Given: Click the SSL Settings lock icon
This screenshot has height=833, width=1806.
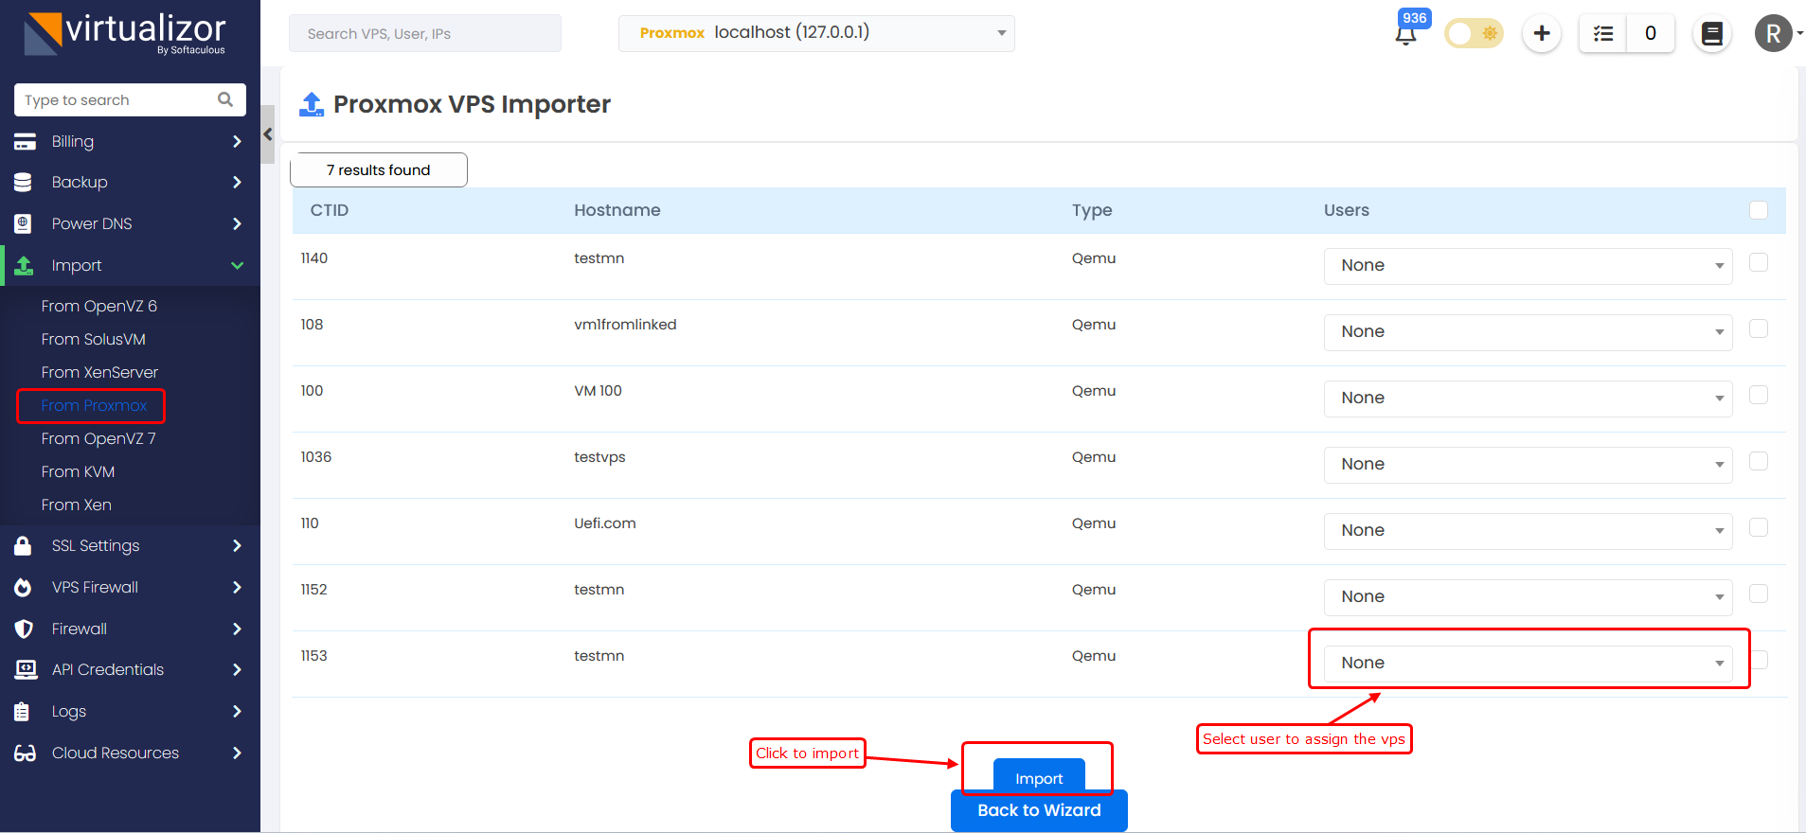Looking at the screenshot, I should click(23, 545).
